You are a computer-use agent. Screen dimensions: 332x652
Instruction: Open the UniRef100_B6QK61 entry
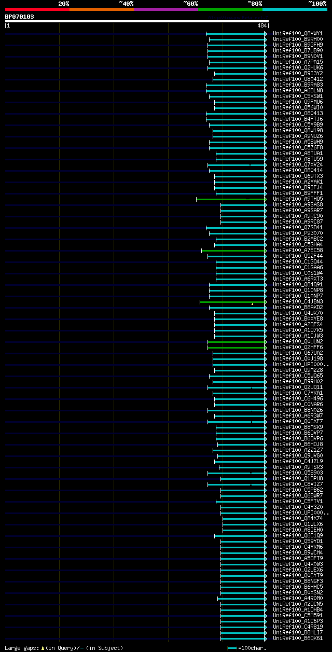coord(298,638)
